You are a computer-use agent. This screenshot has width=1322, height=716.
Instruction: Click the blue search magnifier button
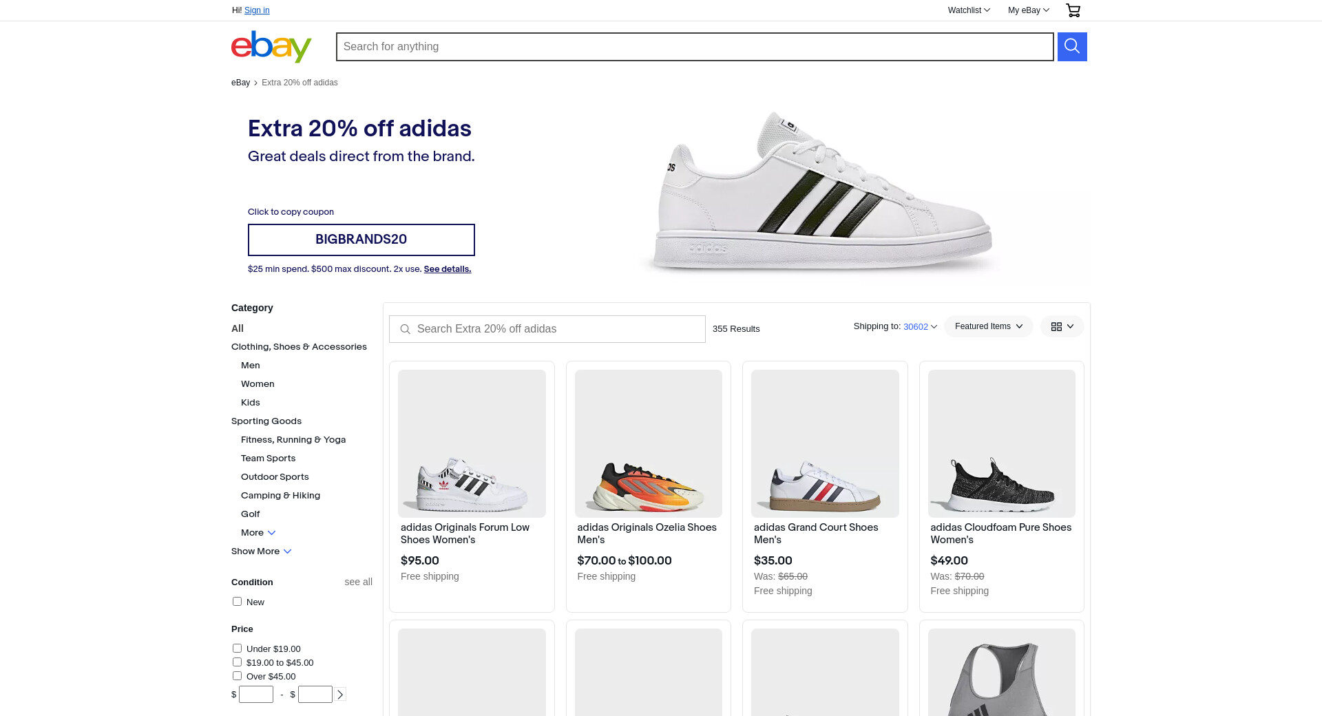[1072, 47]
